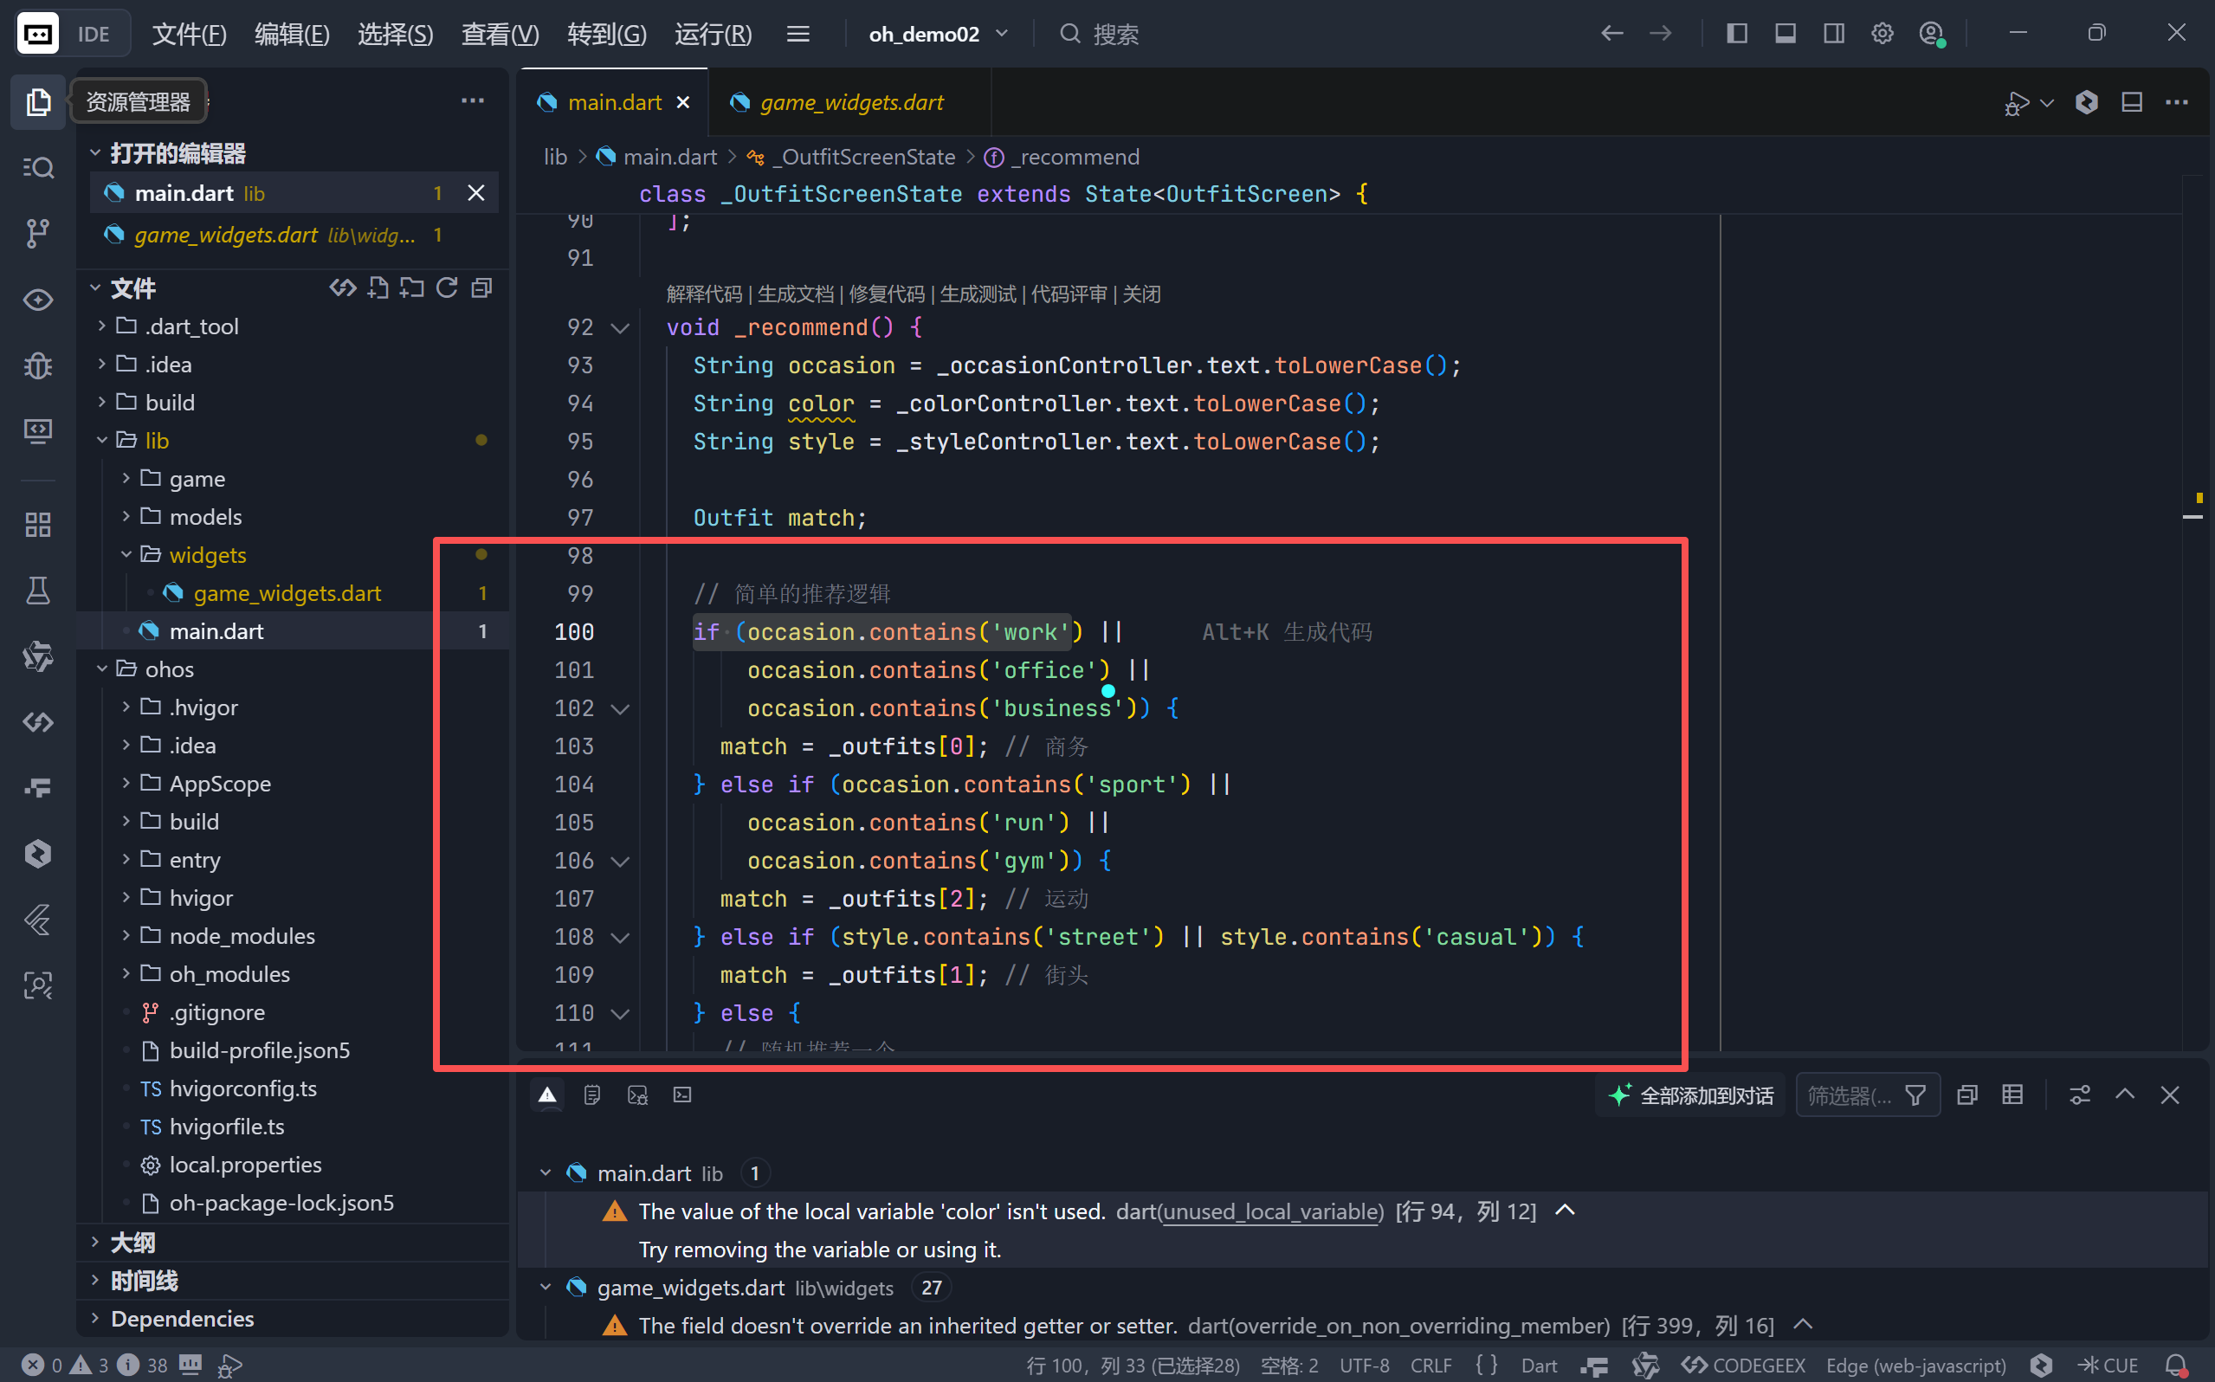
Task: Open the debug bug icon in sidebar
Action: (x=37, y=365)
